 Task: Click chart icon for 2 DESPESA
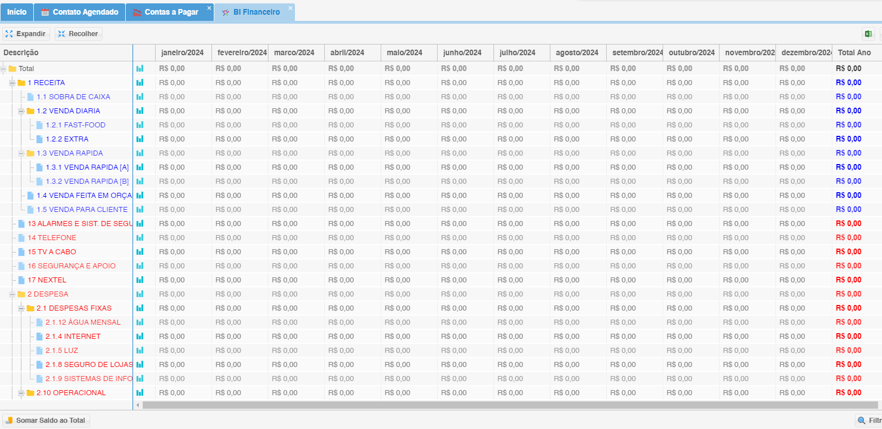pyautogui.click(x=140, y=294)
